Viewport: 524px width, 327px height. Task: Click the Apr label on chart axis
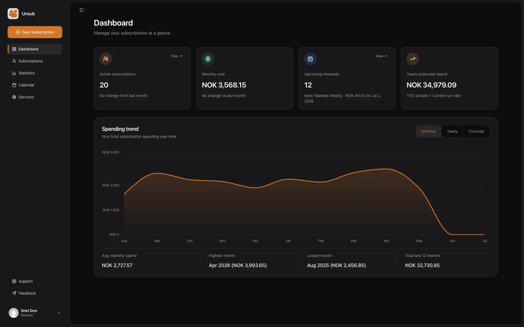(386, 241)
